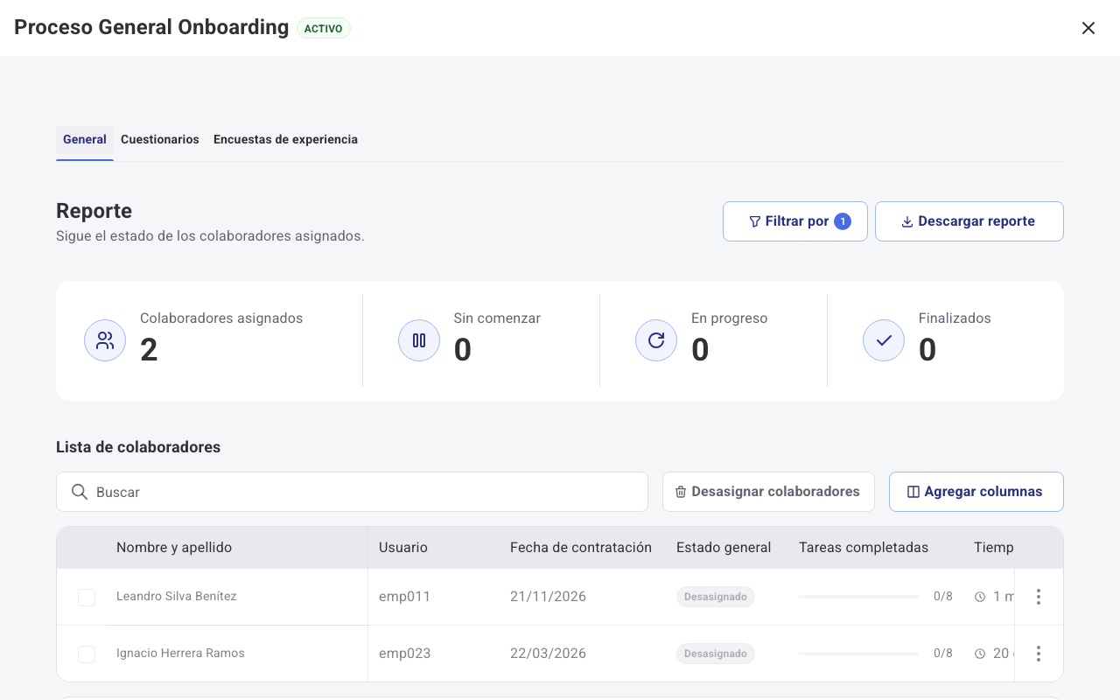
Task: Open the Filtrar por filter options
Action: [x=795, y=221]
